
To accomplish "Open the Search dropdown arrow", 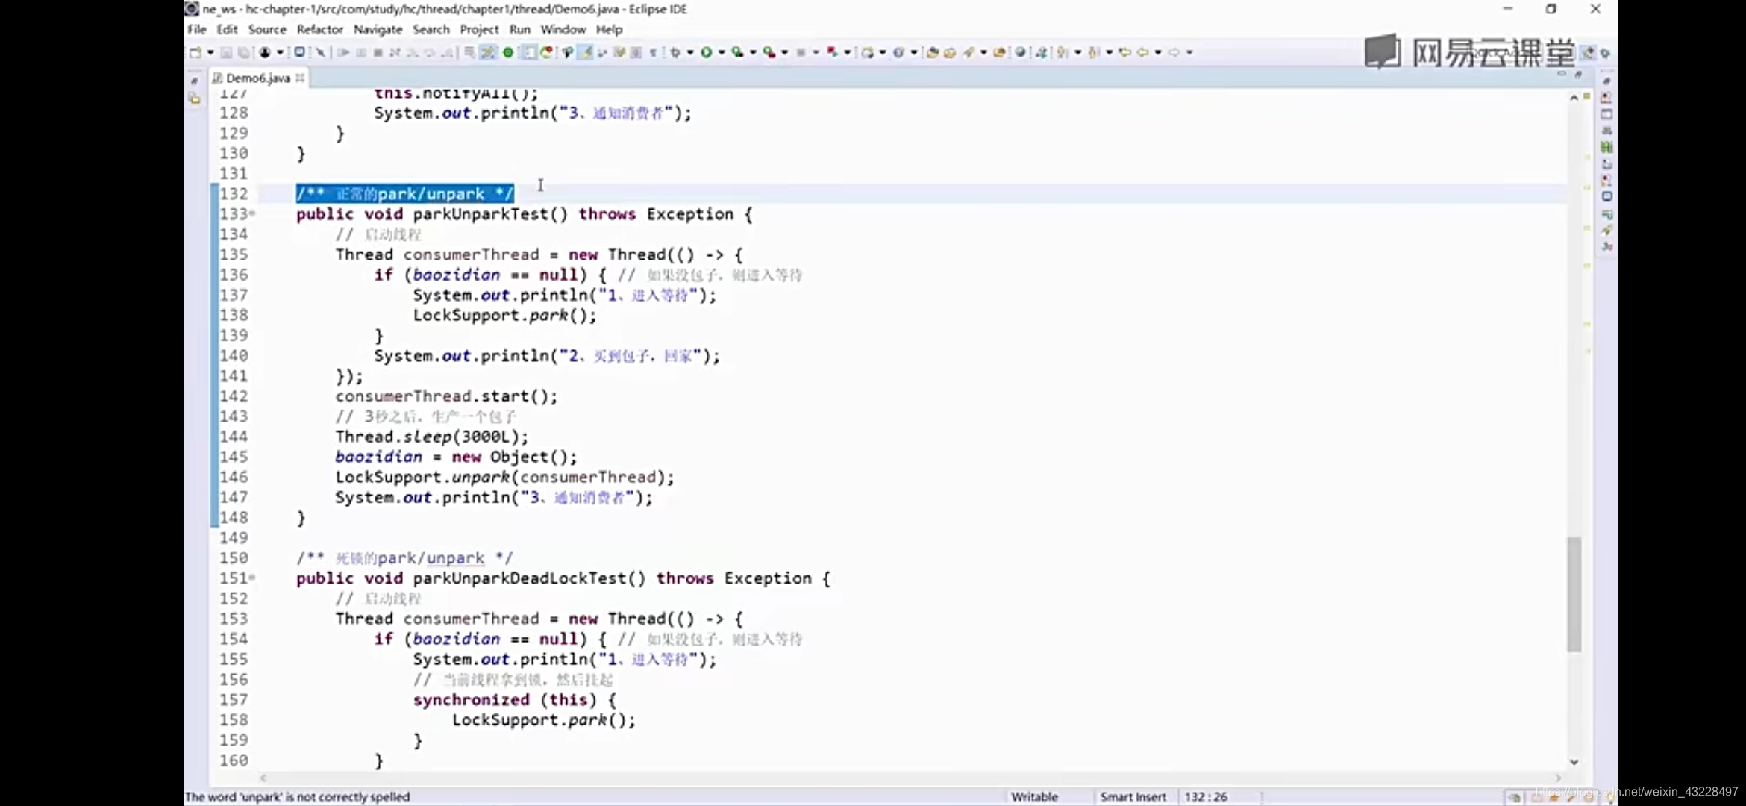I will coord(983,52).
